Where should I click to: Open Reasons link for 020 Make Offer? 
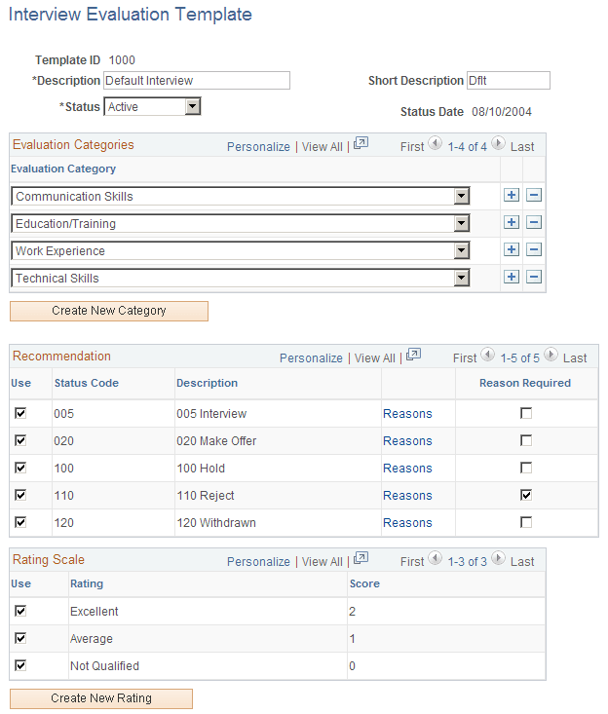coord(407,441)
